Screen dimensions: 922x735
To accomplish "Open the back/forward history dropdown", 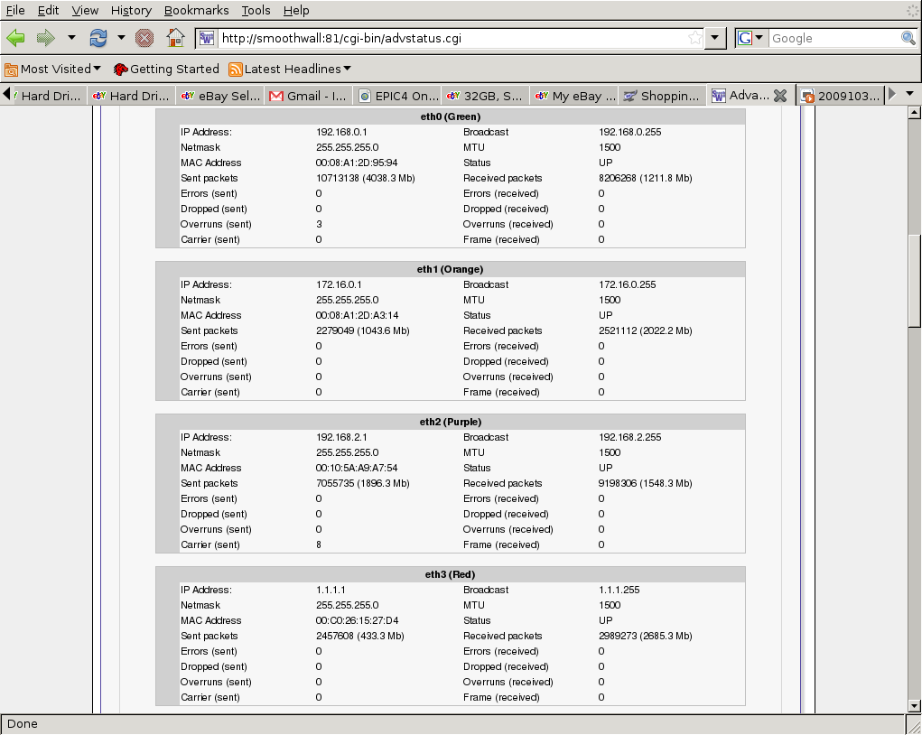I will [71, 38].
